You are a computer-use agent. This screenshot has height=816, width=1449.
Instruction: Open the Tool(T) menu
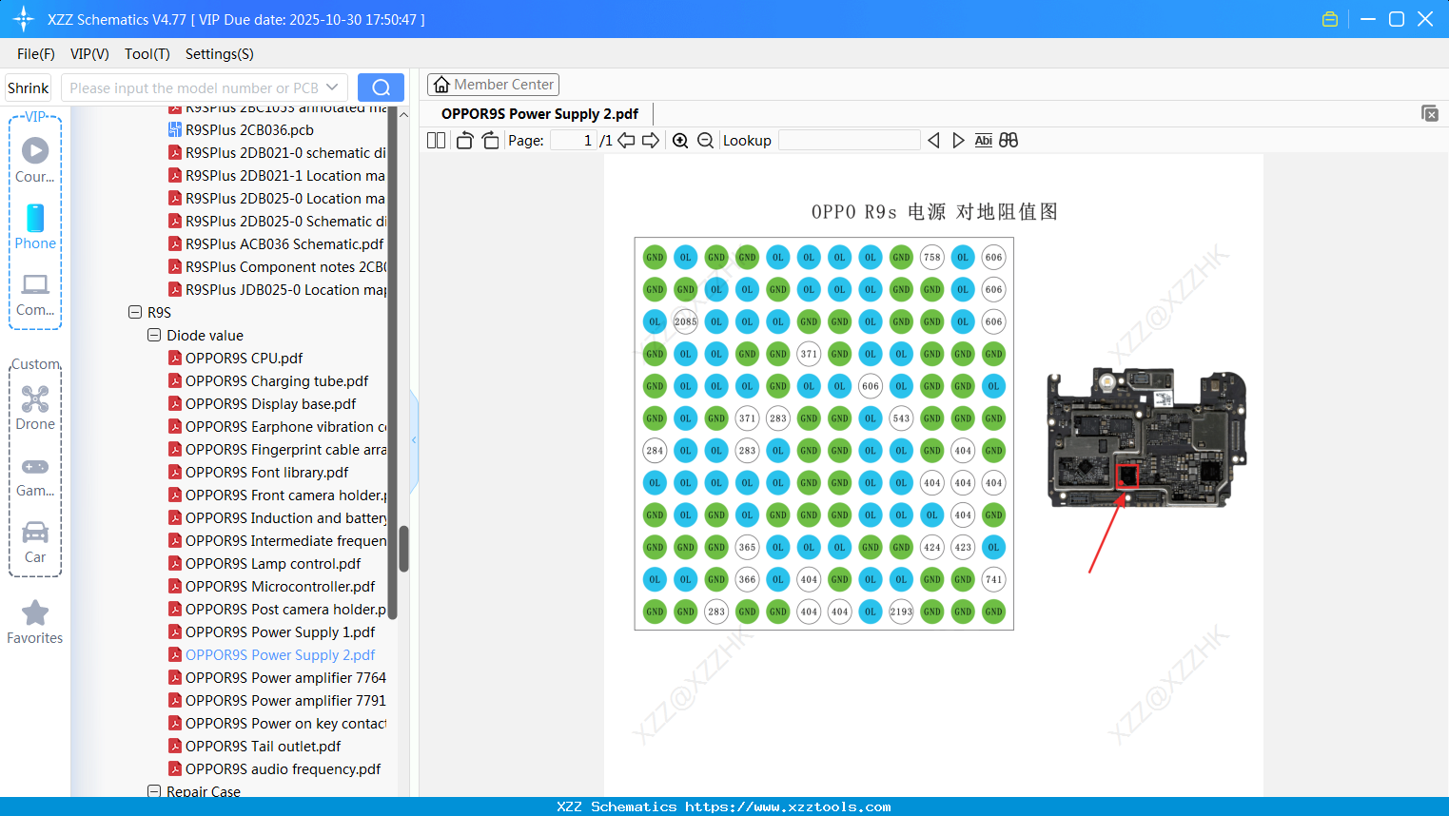pos(147,54)
